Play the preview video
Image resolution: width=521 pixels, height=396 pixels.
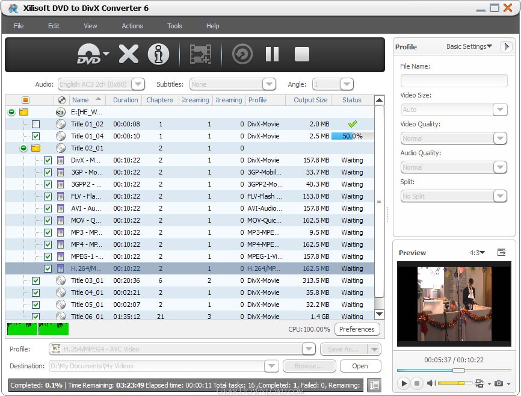point(404,383)
